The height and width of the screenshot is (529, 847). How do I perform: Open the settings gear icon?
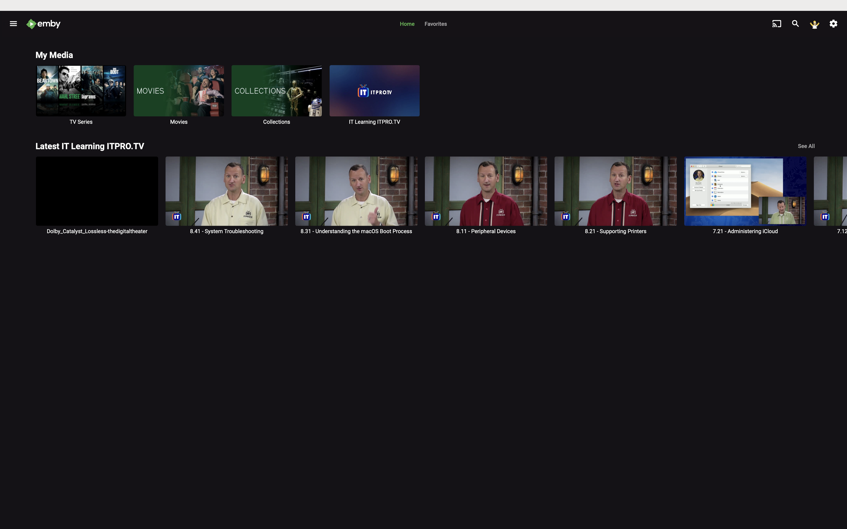(x=833, y=24)
